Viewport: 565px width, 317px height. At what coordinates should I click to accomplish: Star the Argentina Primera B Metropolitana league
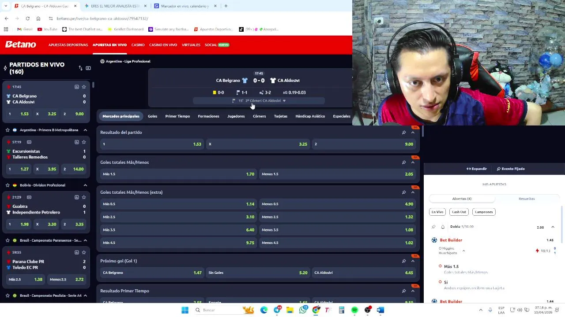click(x=8, y=130)
